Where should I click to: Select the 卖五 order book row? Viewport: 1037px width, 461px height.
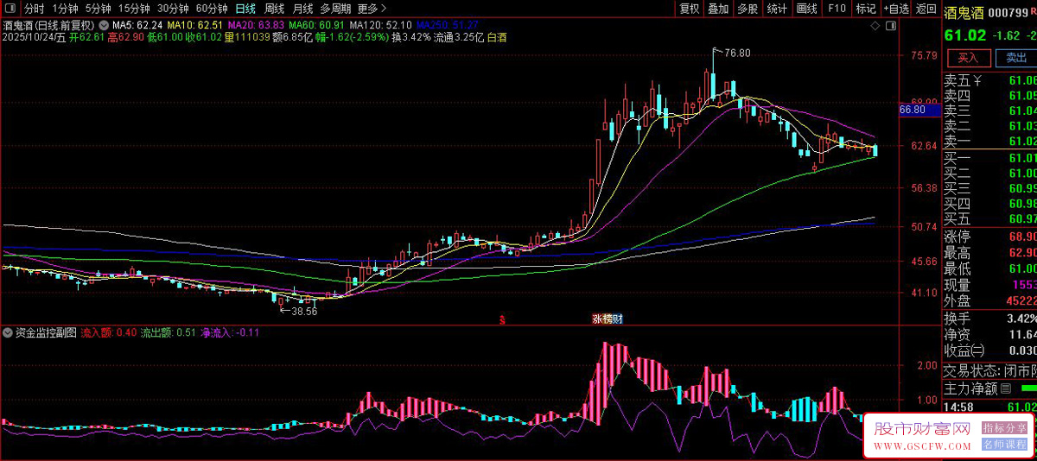[990, 80]
